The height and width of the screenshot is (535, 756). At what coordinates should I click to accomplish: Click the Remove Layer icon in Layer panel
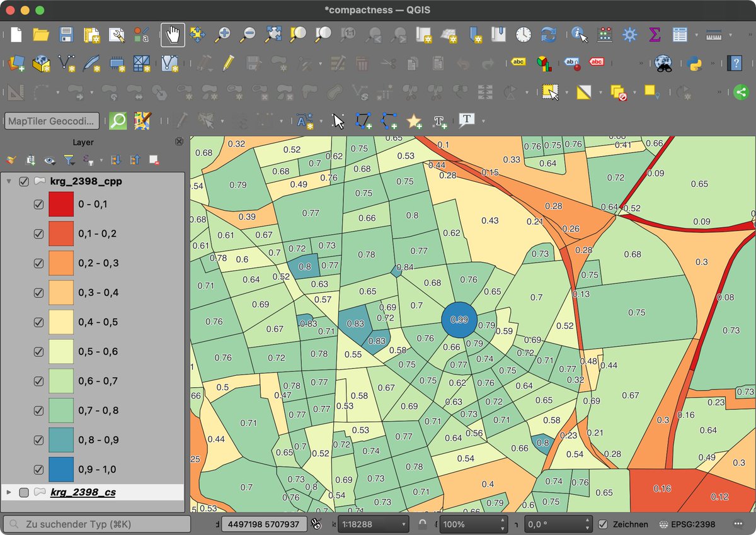pos(153,160)
